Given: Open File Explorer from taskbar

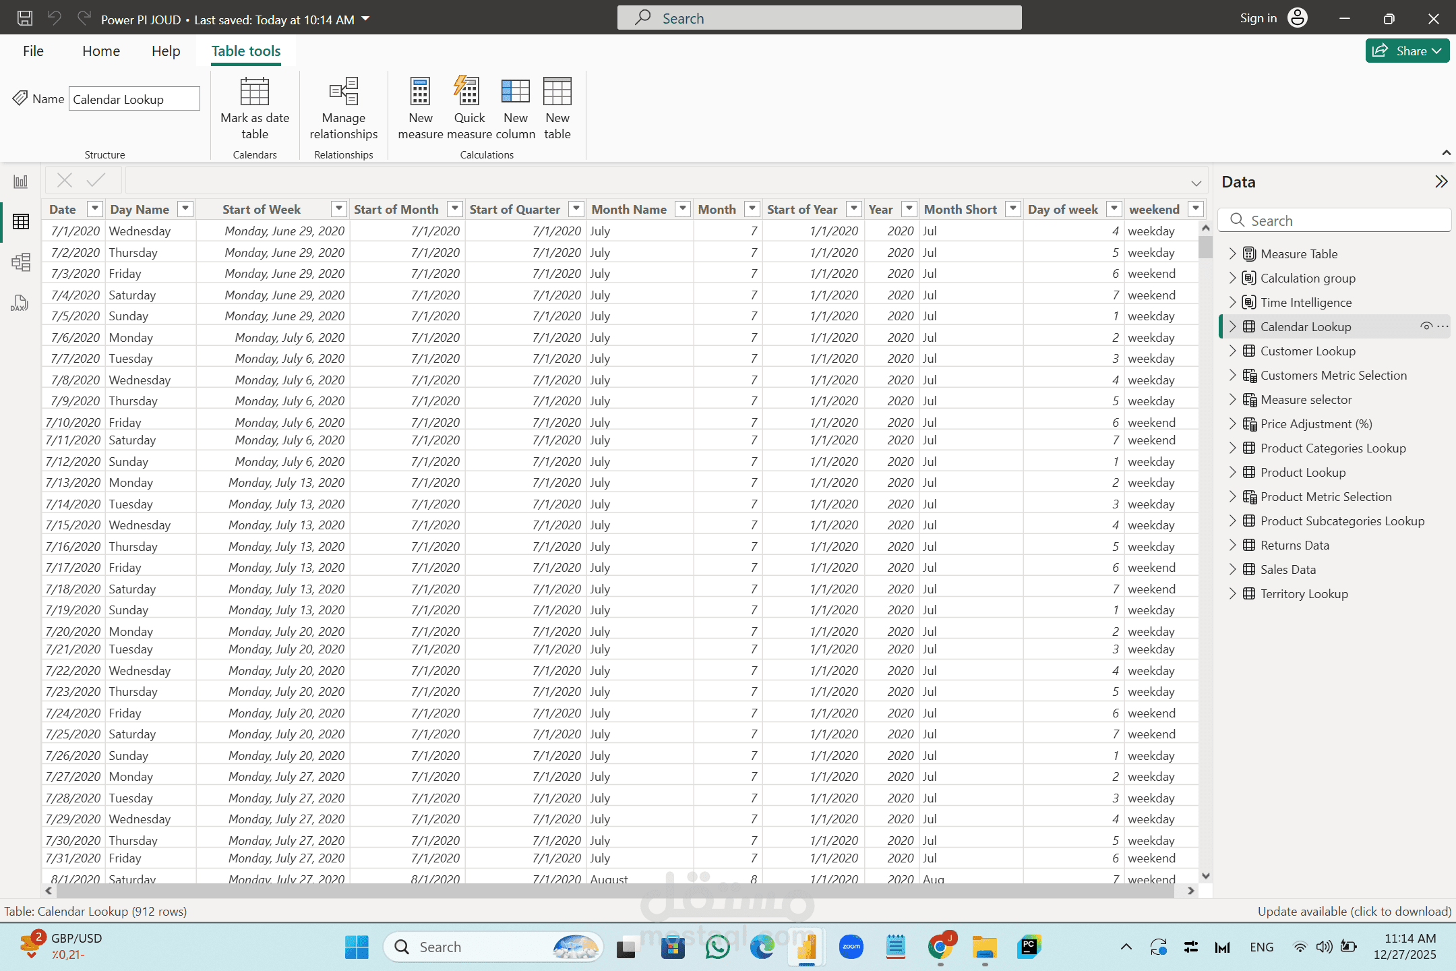Looking at the screenshot, I should 984,947.
